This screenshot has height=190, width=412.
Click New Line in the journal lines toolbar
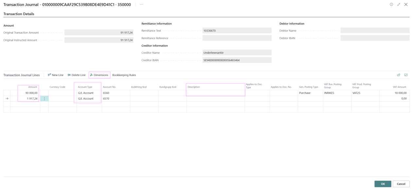56,75
